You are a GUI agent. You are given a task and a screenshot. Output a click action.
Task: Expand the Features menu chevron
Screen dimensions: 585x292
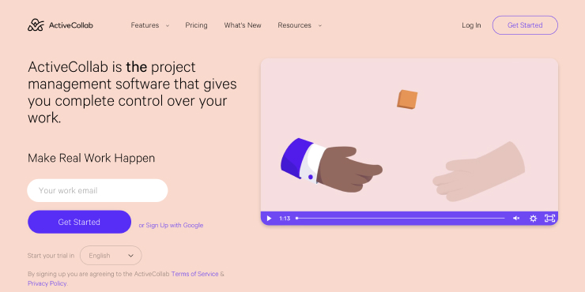click(x=167, y=26)
